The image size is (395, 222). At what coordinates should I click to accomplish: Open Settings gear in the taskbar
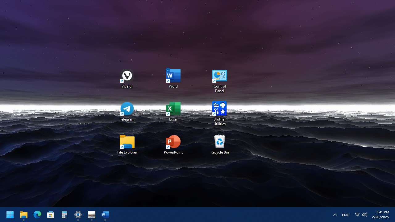pyautogui.click(x=78, y=215)
